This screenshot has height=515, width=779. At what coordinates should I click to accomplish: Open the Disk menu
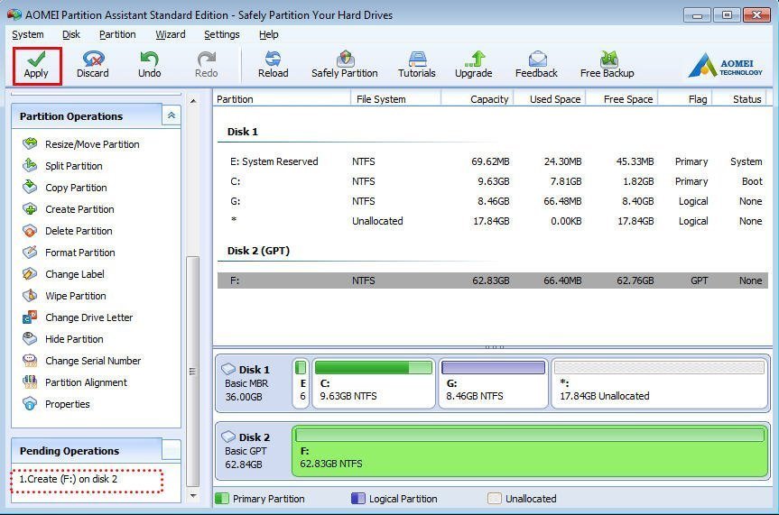(71, 34)
